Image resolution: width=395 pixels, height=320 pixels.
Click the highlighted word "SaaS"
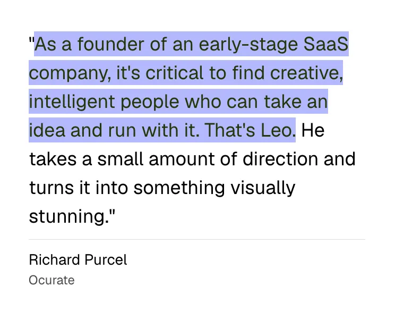[326, 44]
